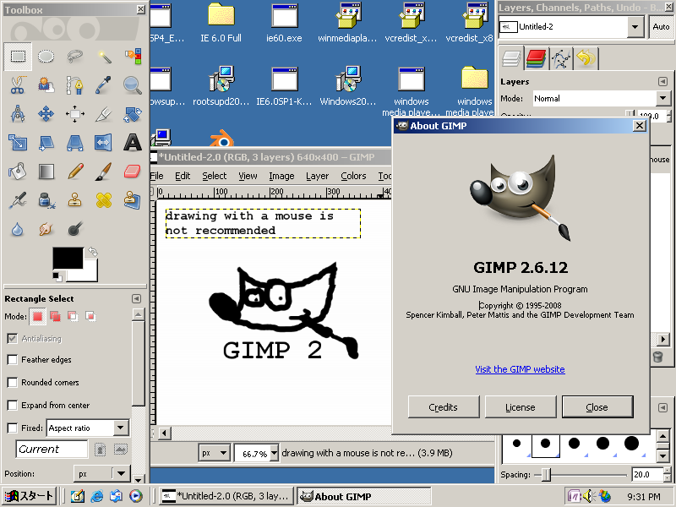Open the License in About GIMP
Screen dimensions: 676x507
click(520, 407)
